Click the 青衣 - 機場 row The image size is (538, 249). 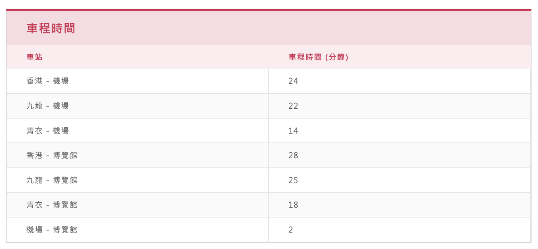point(268,131)
